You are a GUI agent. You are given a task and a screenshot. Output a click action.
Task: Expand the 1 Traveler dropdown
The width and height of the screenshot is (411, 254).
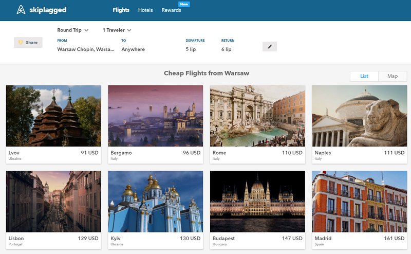pyautogui.click(x=117, y=30)
